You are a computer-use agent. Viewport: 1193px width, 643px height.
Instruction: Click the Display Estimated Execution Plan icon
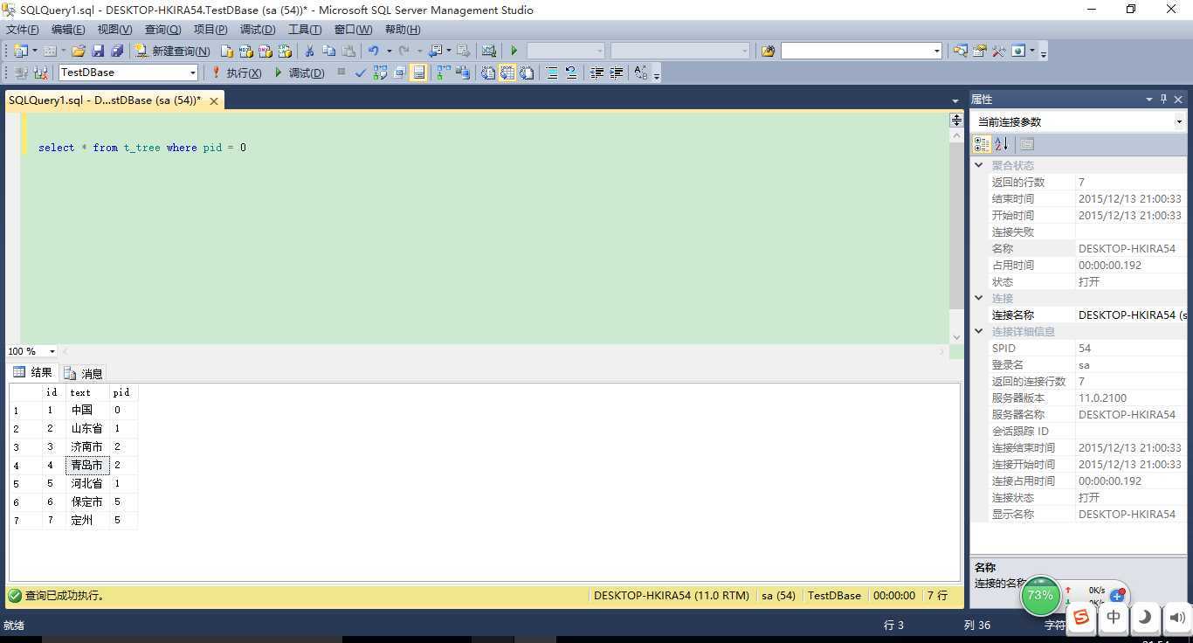pyautogui.click(x=380, y=73)
